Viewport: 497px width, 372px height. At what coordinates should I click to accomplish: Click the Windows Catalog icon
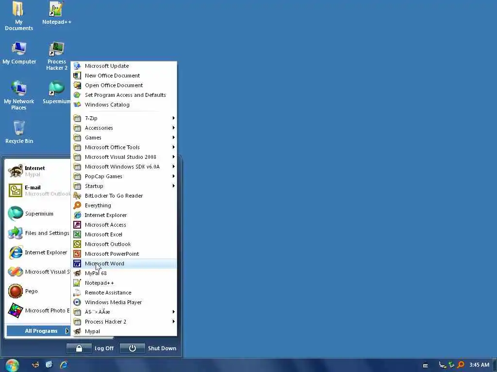[77, 105]
